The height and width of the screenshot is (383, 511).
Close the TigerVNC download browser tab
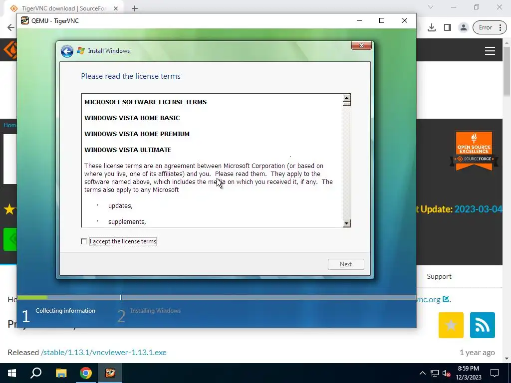116,8
